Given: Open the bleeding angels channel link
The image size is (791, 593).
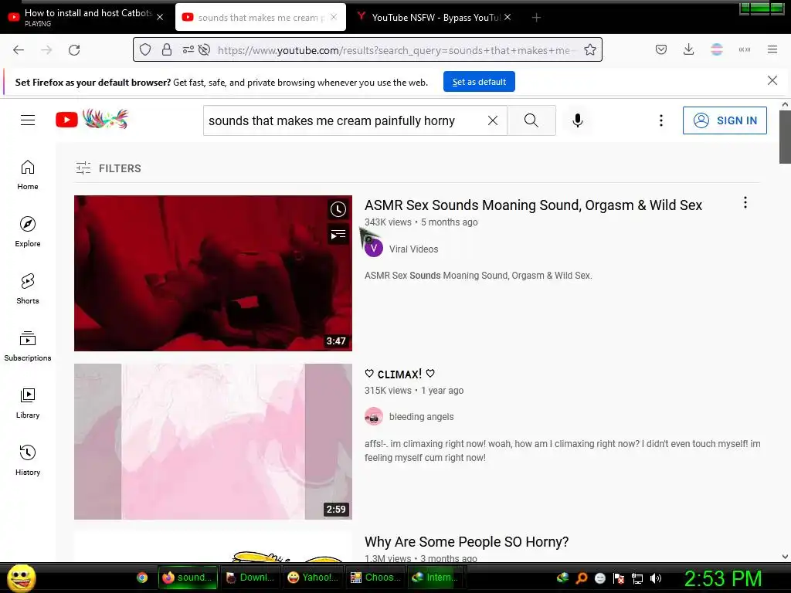Looking at the screenshot, I should click(421, 416).
